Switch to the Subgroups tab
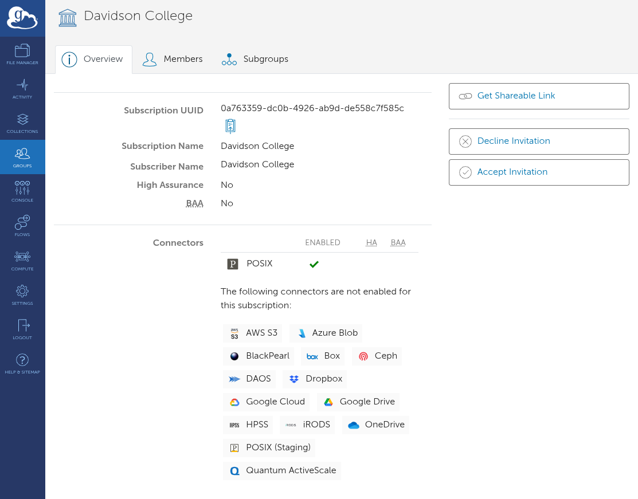The width and height of the screenshot is (638, 499). point(255,60)
